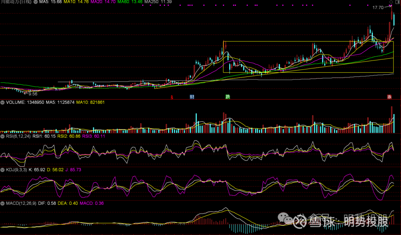This screenshot has height=235, width=401.
Task: Open the dropdown beside 川能动力(日线) title
Action: 36,2
